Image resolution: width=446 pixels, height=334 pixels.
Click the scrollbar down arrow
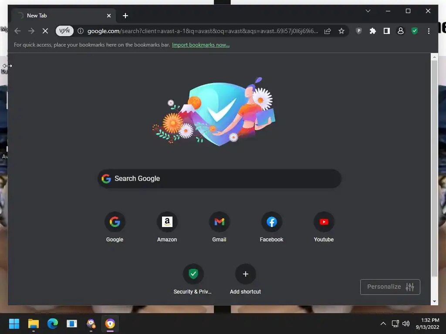pos(434,301)
